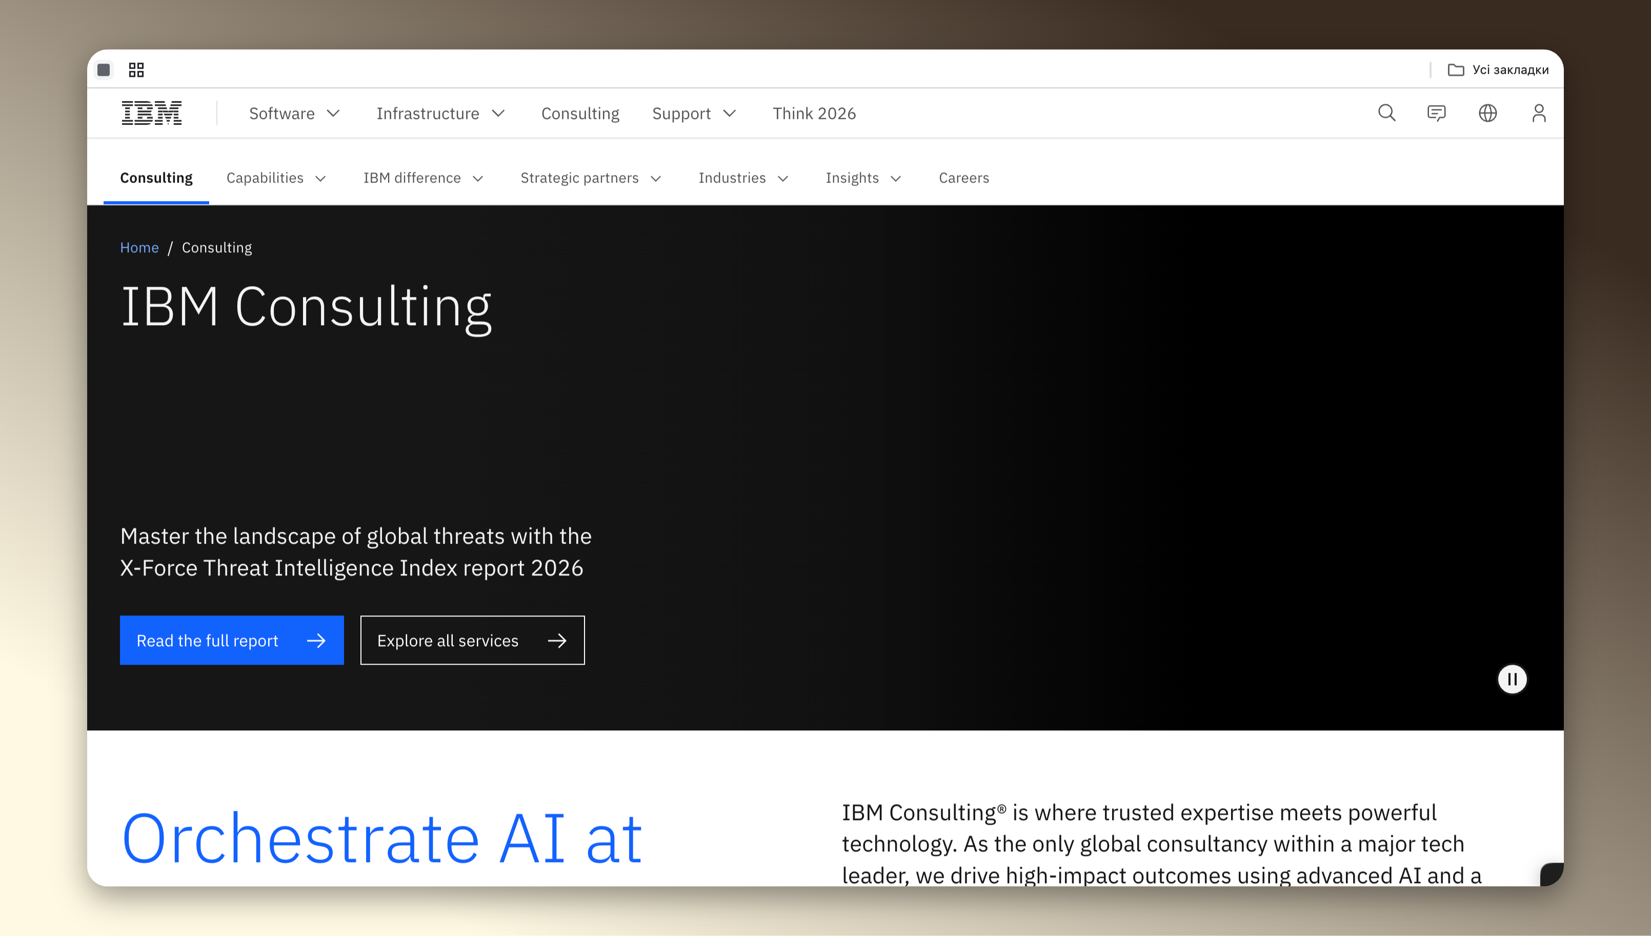
Task: Expand the IBM difference submenu
Action: (423, 177)
